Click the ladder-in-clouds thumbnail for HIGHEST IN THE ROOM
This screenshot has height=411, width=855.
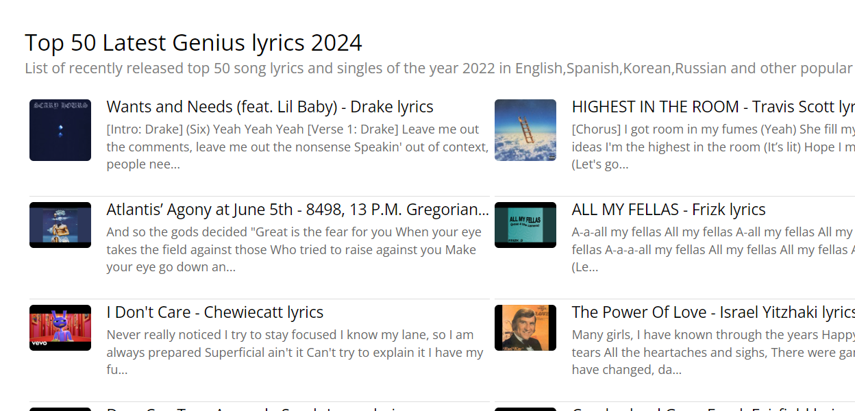coord(525,130)
